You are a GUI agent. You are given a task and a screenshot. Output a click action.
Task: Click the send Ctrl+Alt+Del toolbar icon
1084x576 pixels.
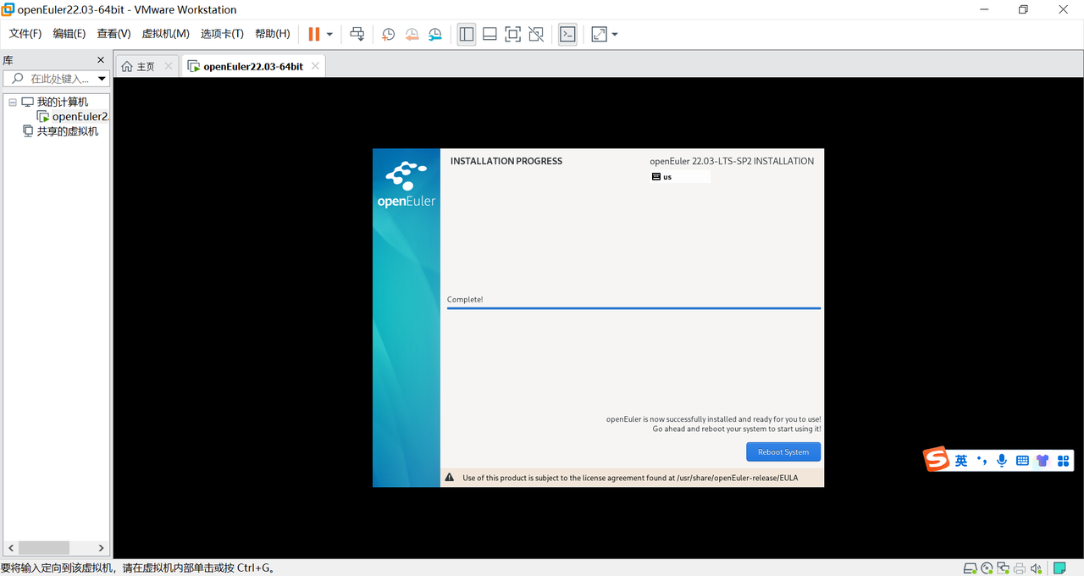357,34
